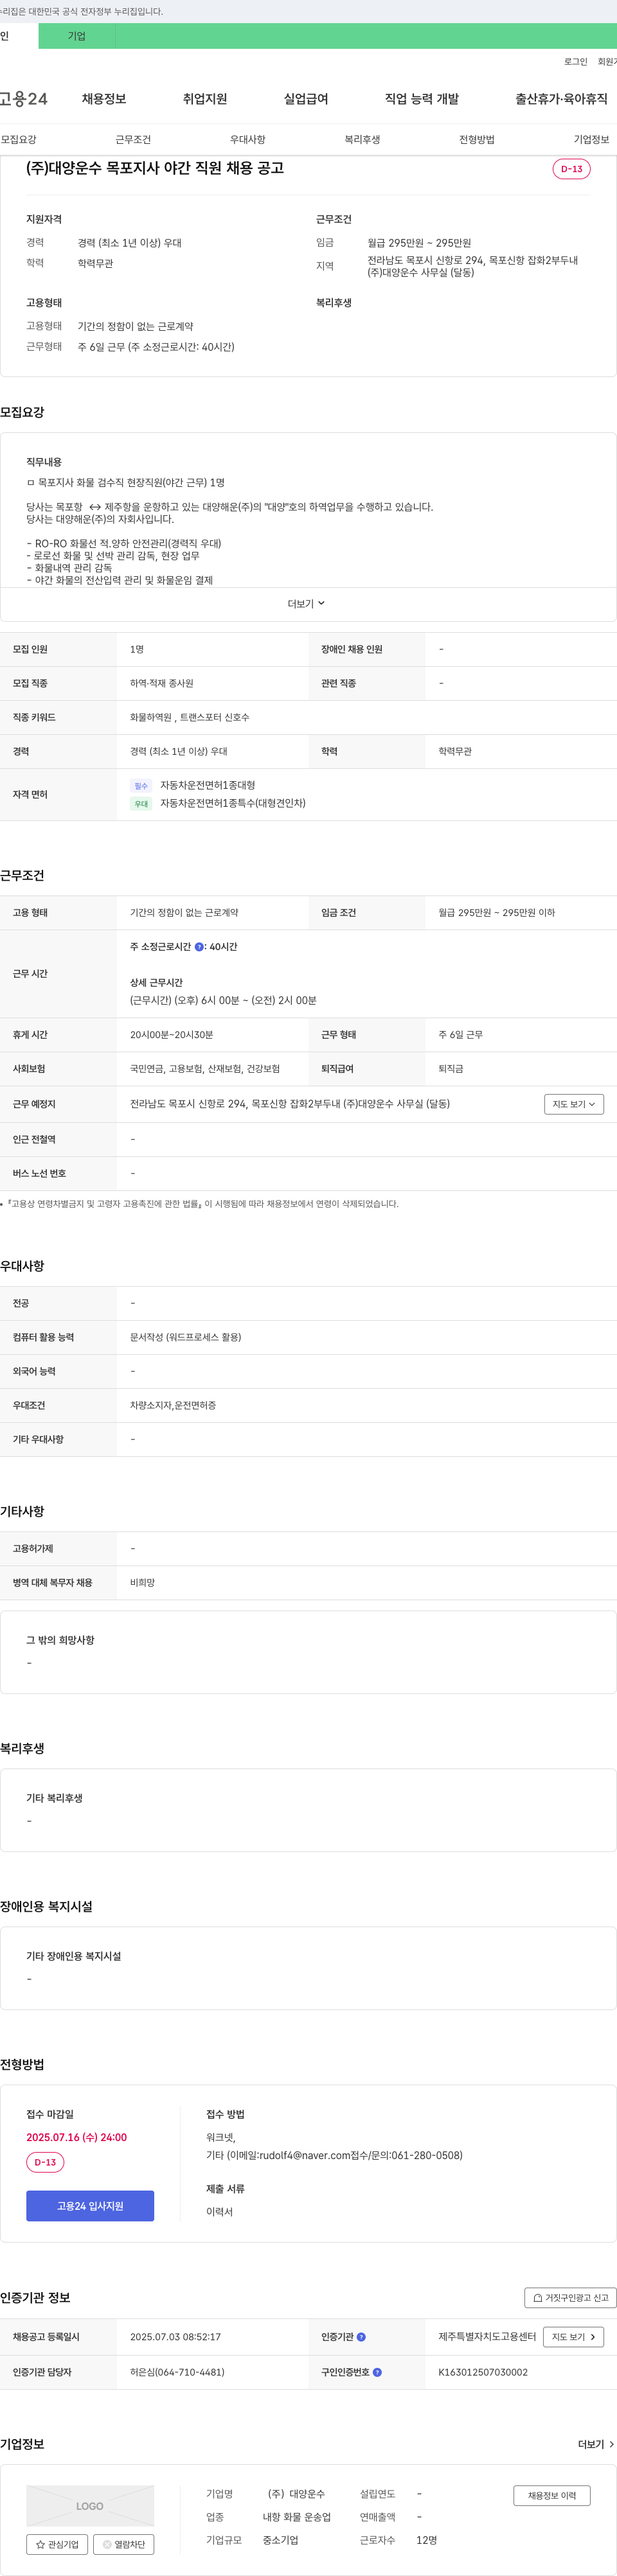Select 구인인증번호 value K163012507030002
This screenshot has width=617, height=2576.
[483, 2372]
